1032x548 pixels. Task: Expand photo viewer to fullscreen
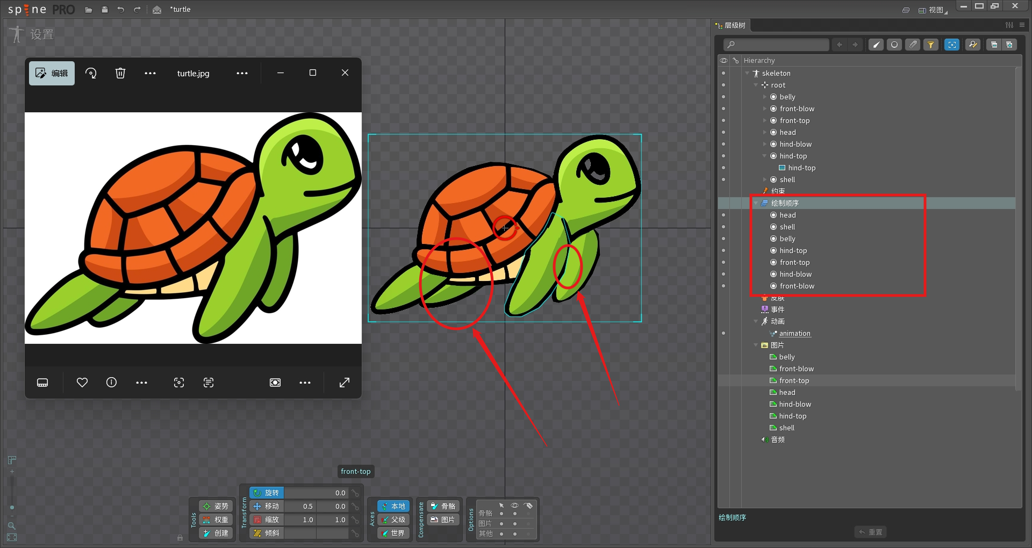point(345,383)
